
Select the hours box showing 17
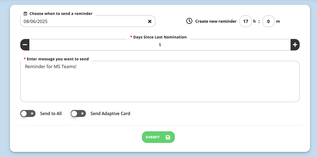pyautogui.click(x=246, y=21)
